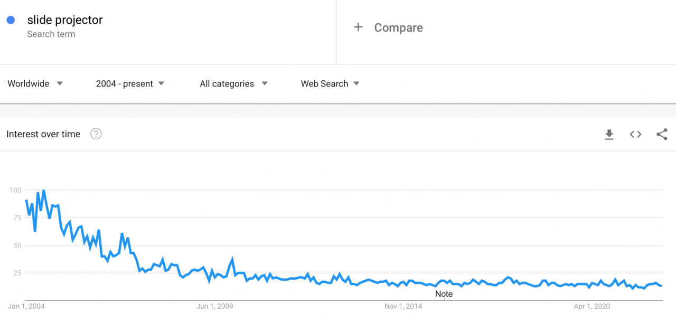Open the embed code view
This screenshot has height=332, width=676.
[x=635, y=135]
